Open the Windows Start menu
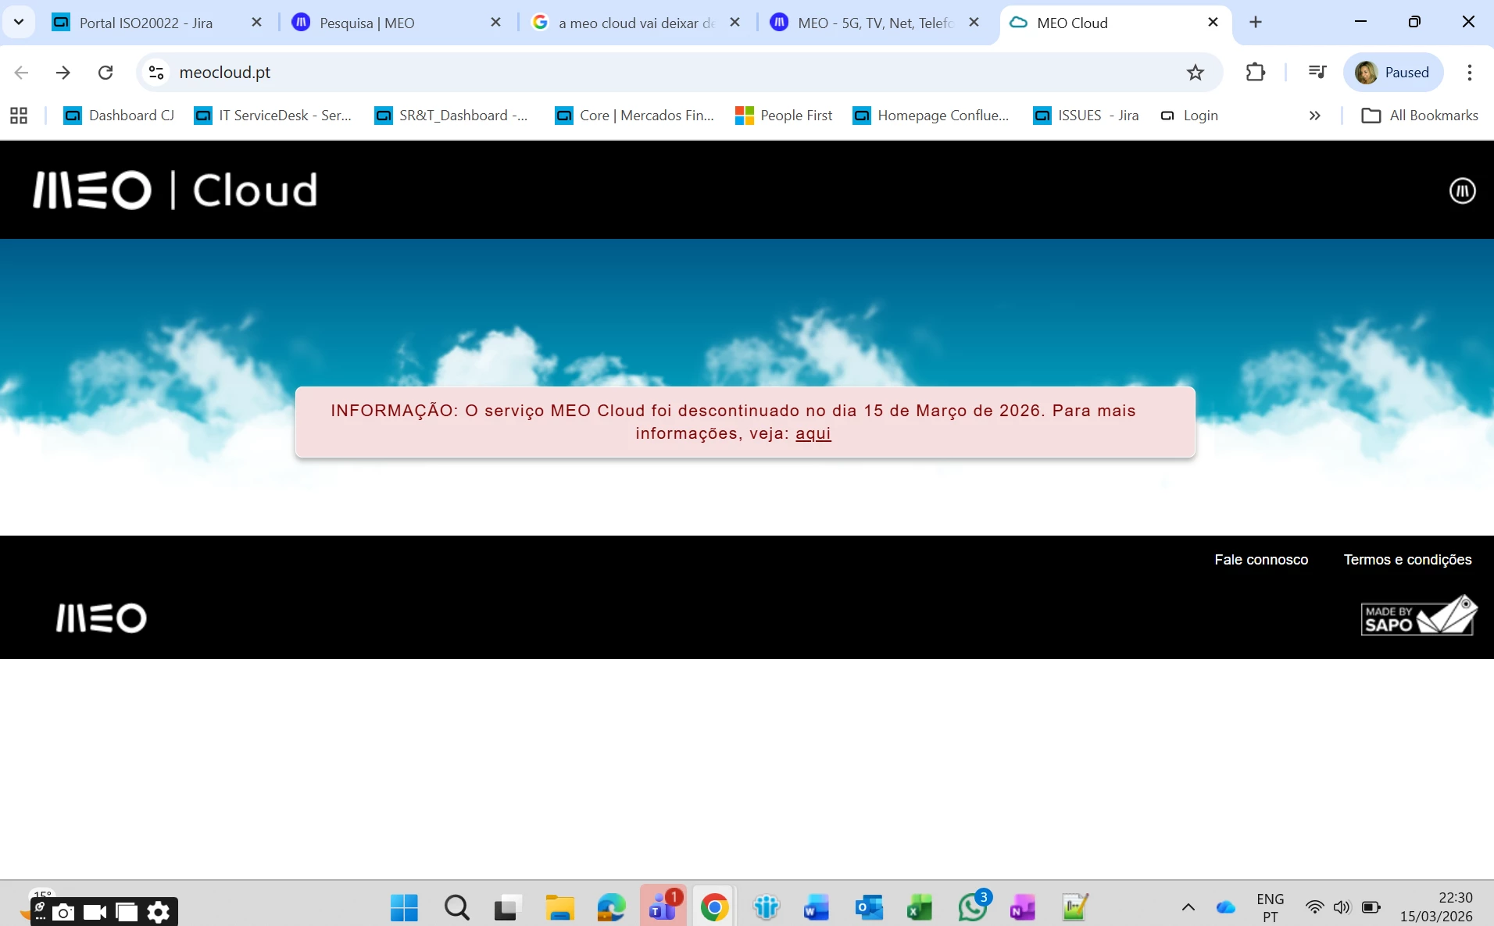This screenshot has height=926, width=1494. pyautogui.click(x=404, y=907)
